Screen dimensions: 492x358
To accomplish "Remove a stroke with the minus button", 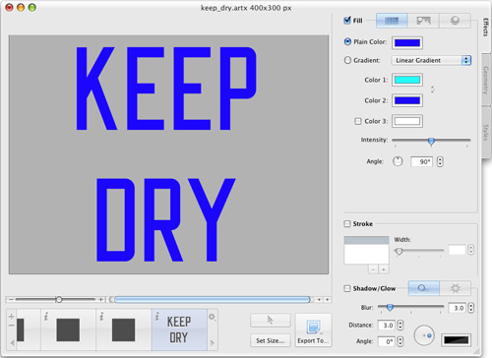I will click(x=373, y=269).
